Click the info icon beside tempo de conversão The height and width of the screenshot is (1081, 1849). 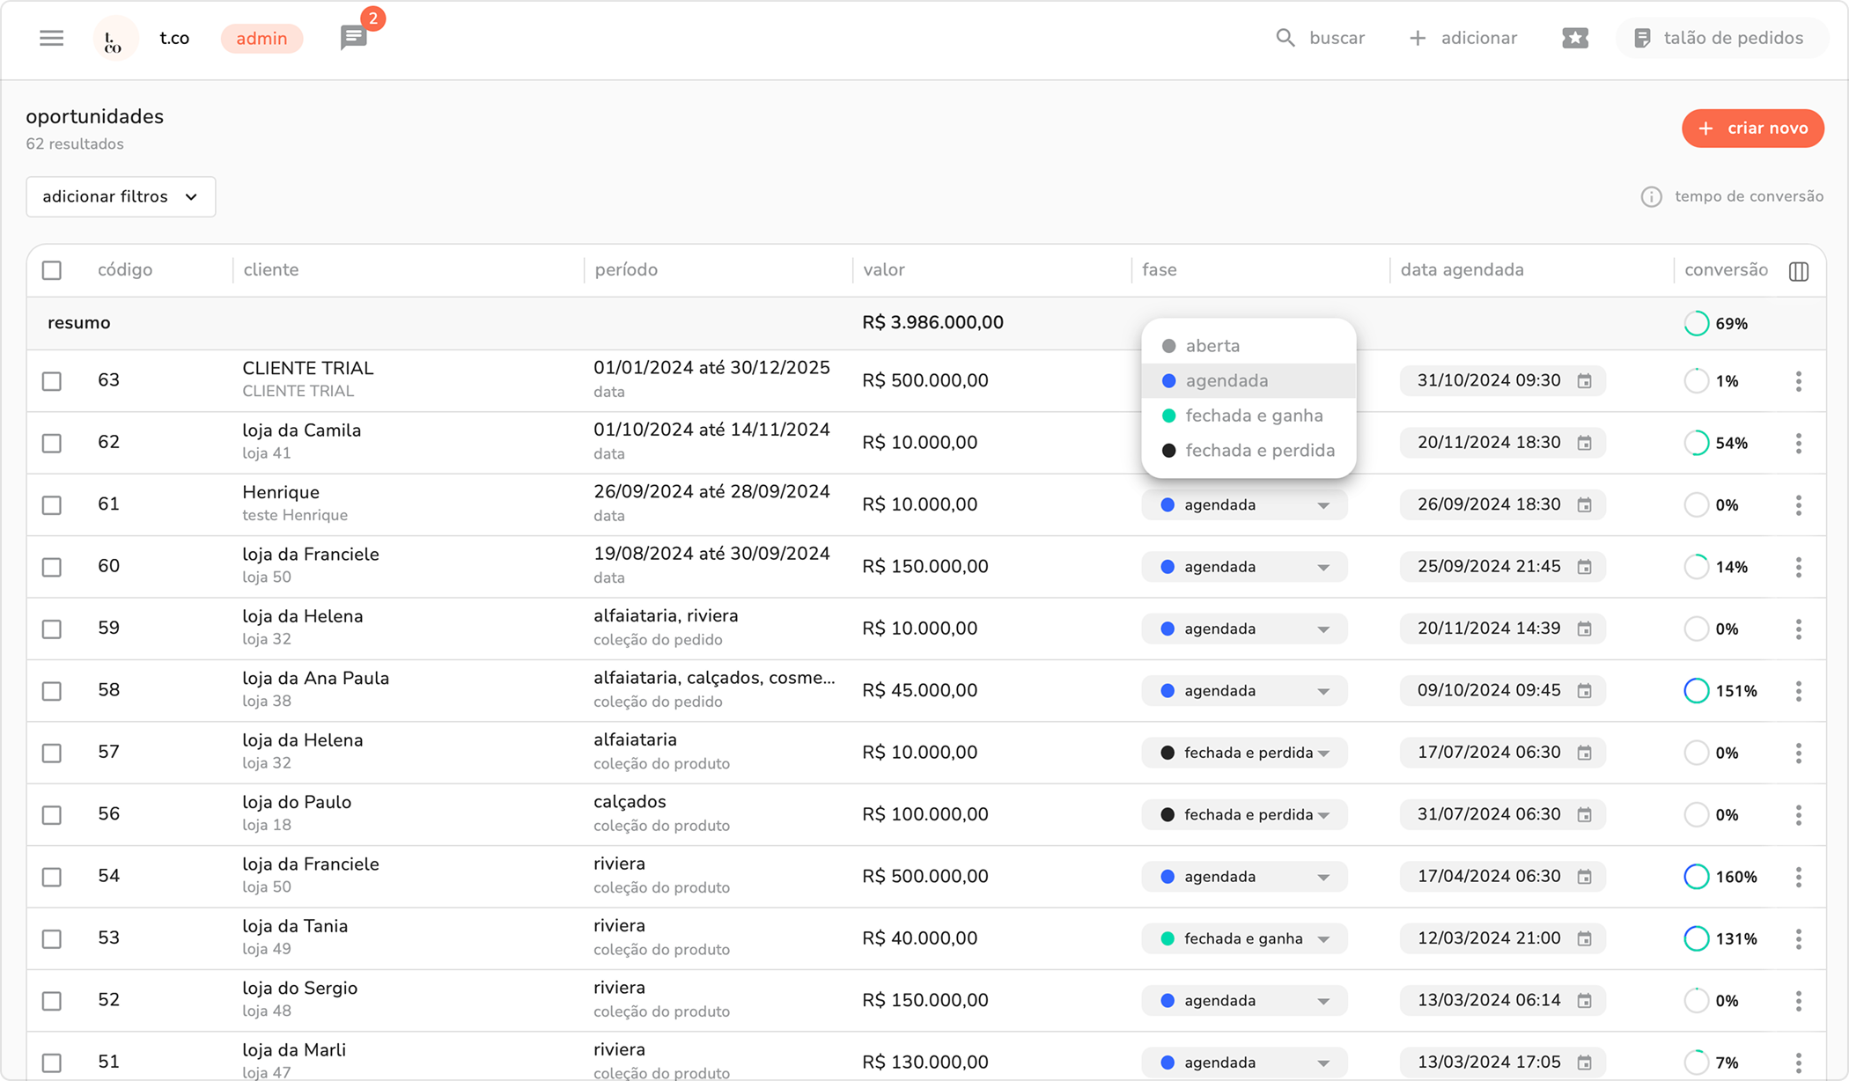click(1651, 196)
